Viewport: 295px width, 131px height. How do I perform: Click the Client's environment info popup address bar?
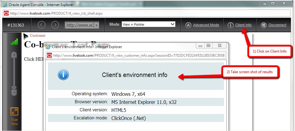(136, 56)
